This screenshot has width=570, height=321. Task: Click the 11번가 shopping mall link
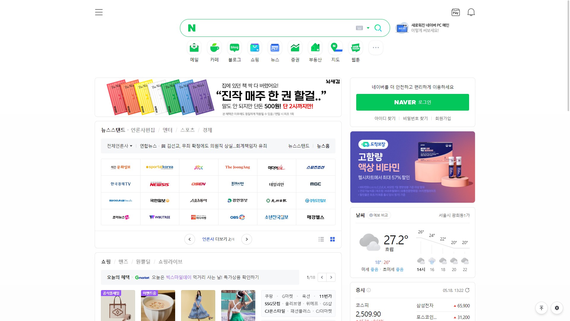click(325, 296)
